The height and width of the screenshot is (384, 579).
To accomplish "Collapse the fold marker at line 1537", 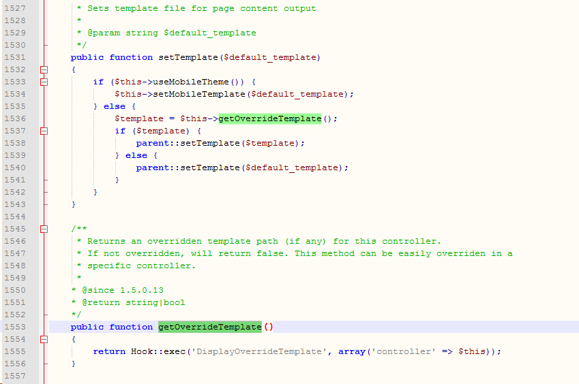I will click(44, 131).
